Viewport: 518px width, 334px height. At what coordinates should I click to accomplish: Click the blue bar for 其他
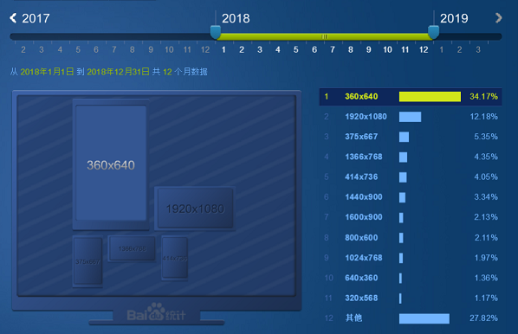coord(424,318)
